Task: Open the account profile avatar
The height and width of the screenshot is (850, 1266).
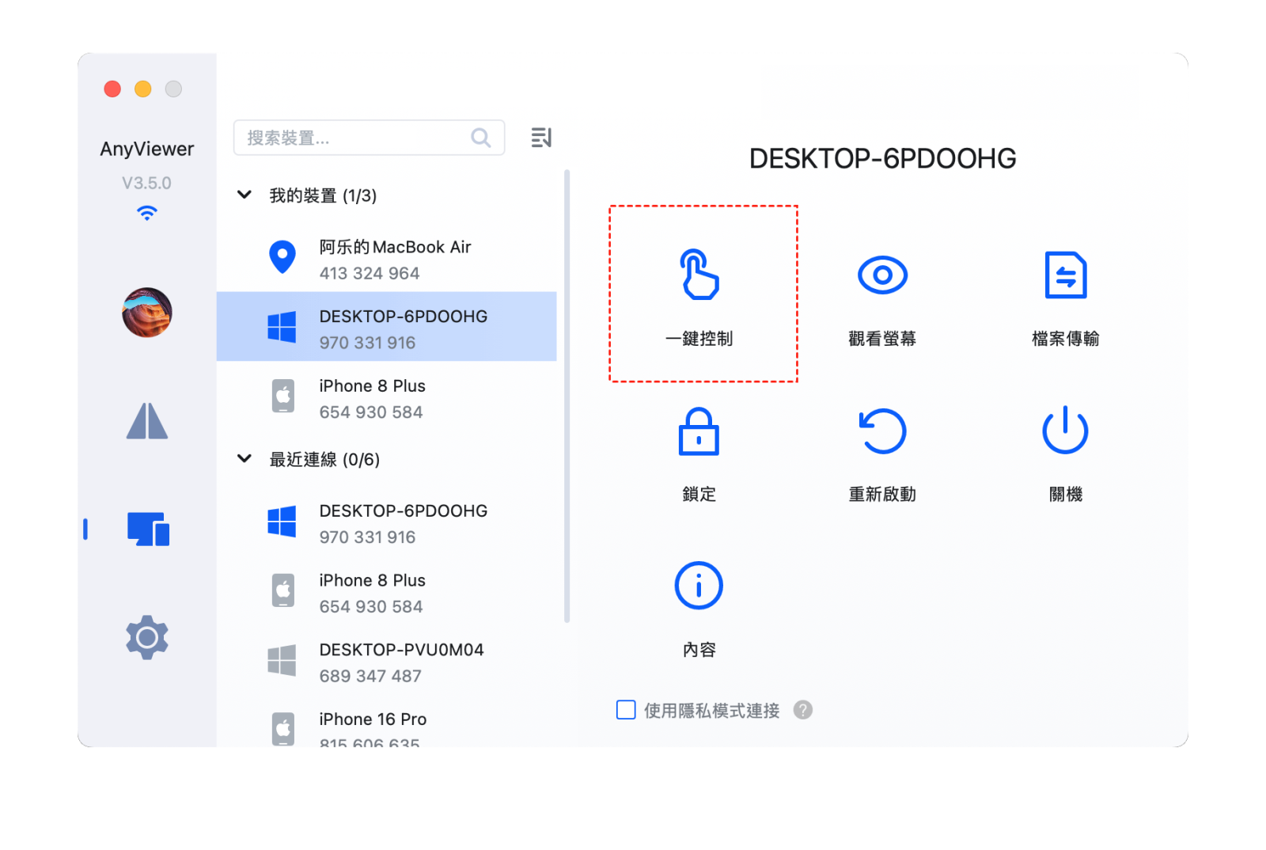Action: coord(147,312)
